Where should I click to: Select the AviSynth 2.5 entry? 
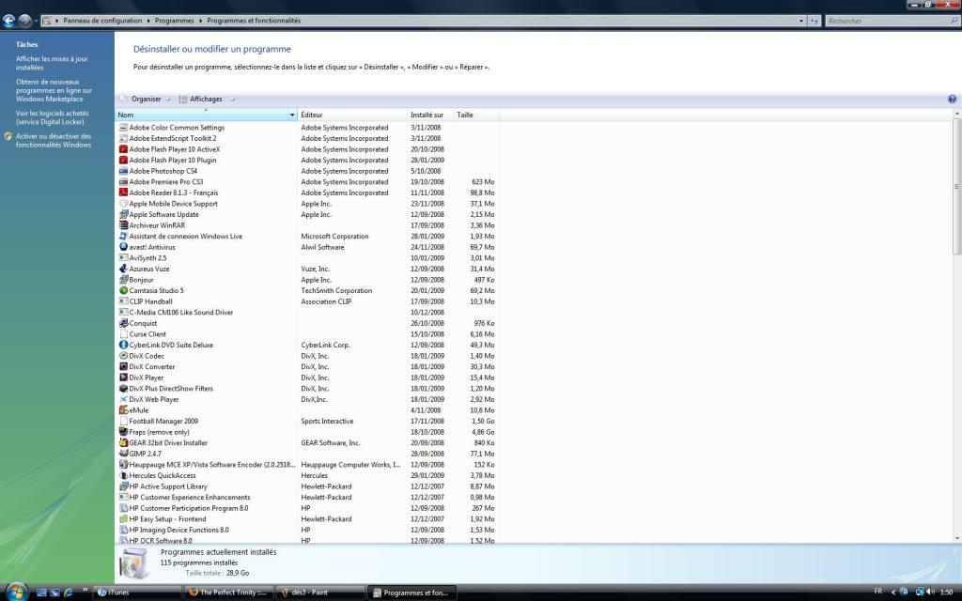[x=307, y=258]
